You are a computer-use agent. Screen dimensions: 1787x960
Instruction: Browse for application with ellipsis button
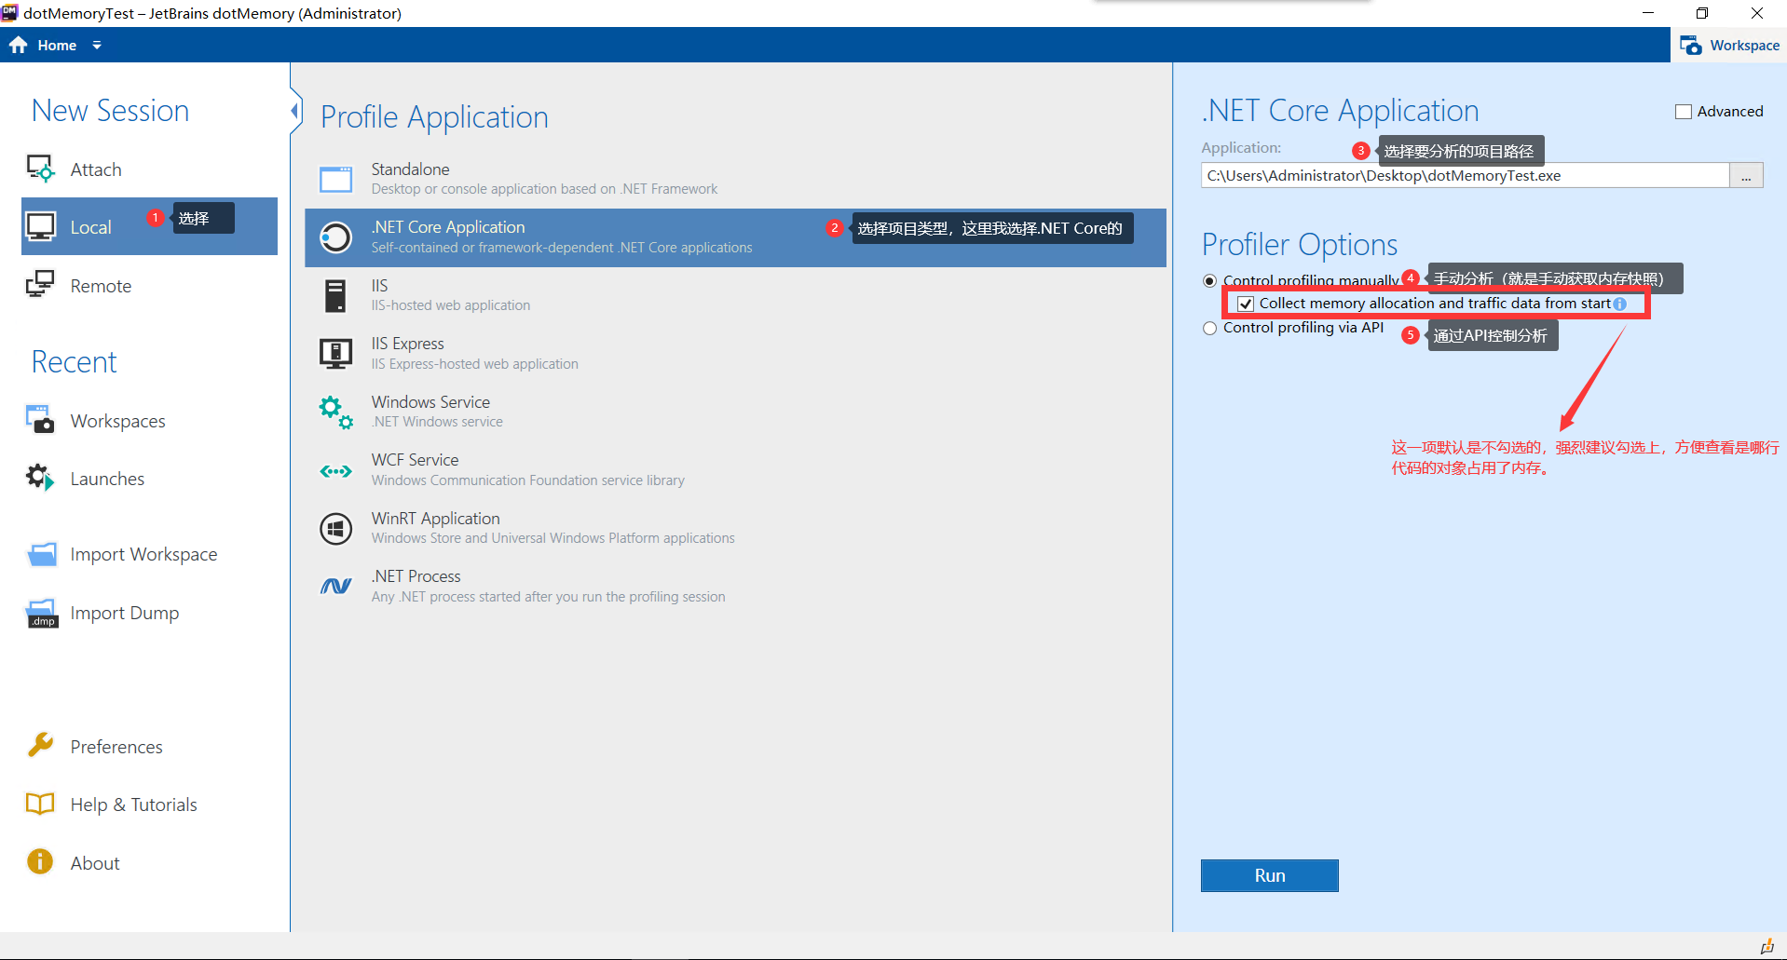click(x=1746, y=175)
